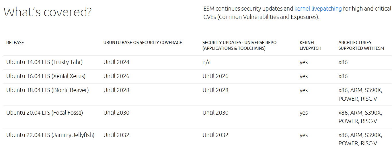
Task: Click Architectures Supported with ESM header
Action: coord(361,45)
